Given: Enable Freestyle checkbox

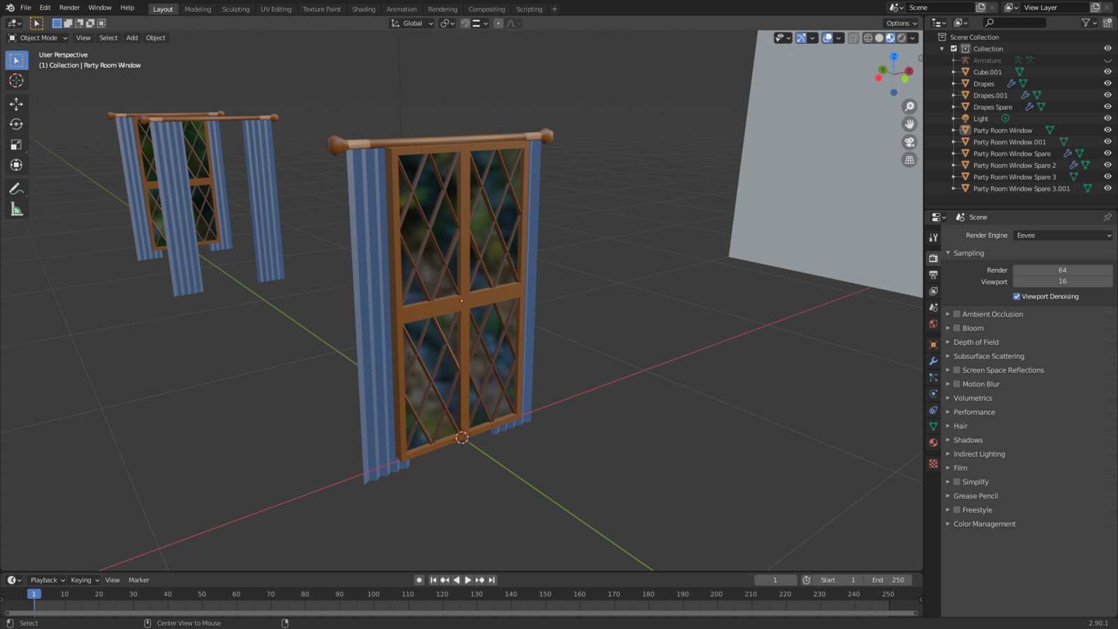Looking at the screenshot, I should [957, 510].
